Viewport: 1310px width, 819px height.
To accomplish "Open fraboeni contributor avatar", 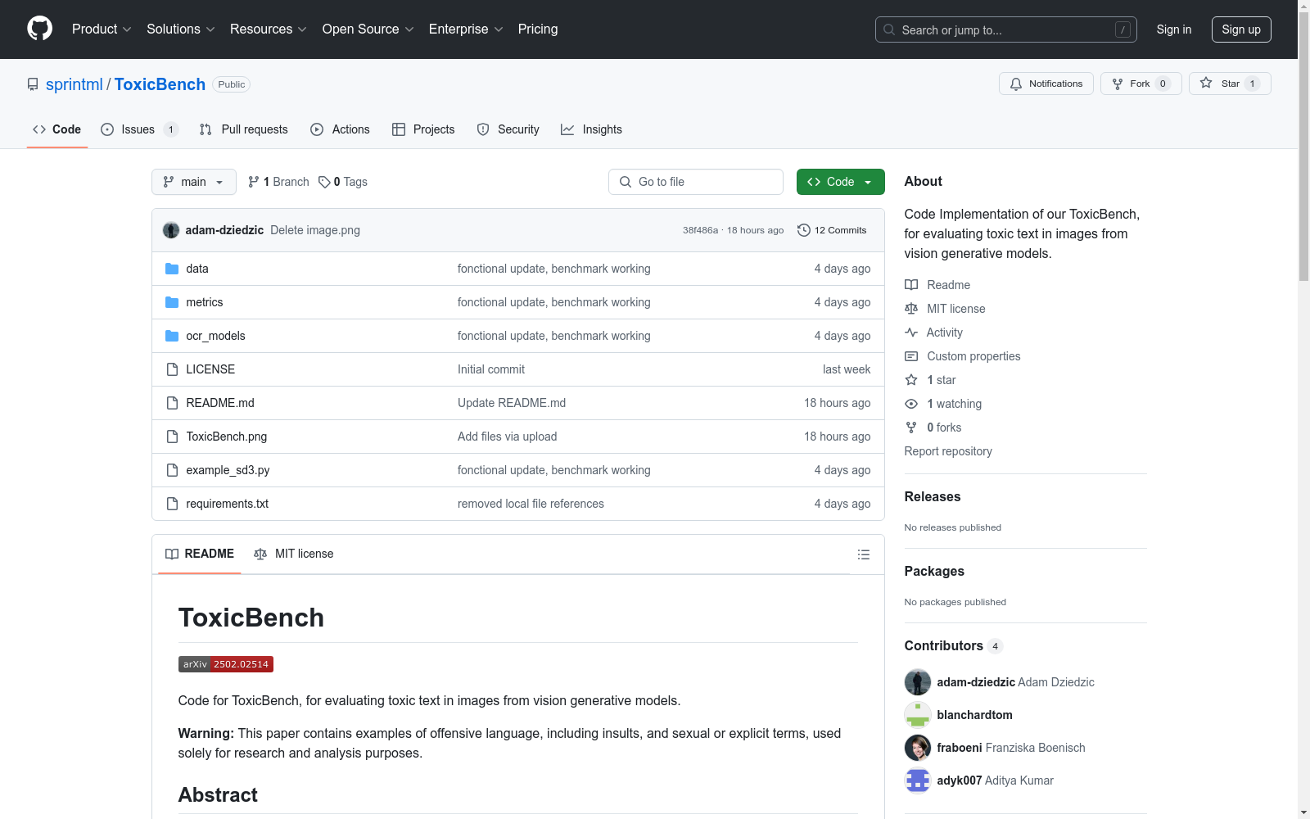I will pos(918,748).
